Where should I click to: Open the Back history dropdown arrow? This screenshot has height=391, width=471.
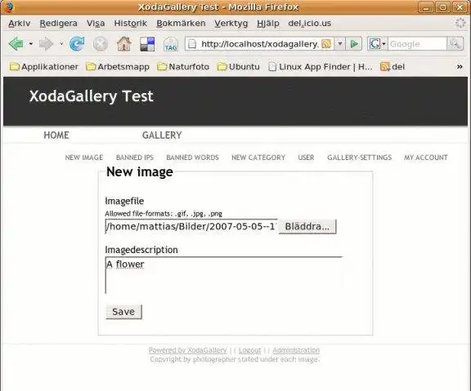click(30, 44)
